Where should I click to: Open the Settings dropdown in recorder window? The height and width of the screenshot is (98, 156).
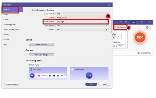coord(120,27)
